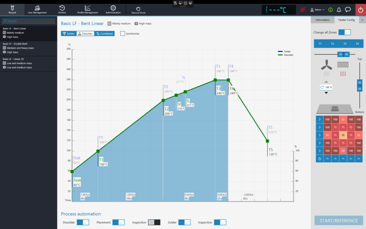This screenshot has width=366, height=229.
Task: Open the chat speech bubble icon
Action: coord(348,9)
